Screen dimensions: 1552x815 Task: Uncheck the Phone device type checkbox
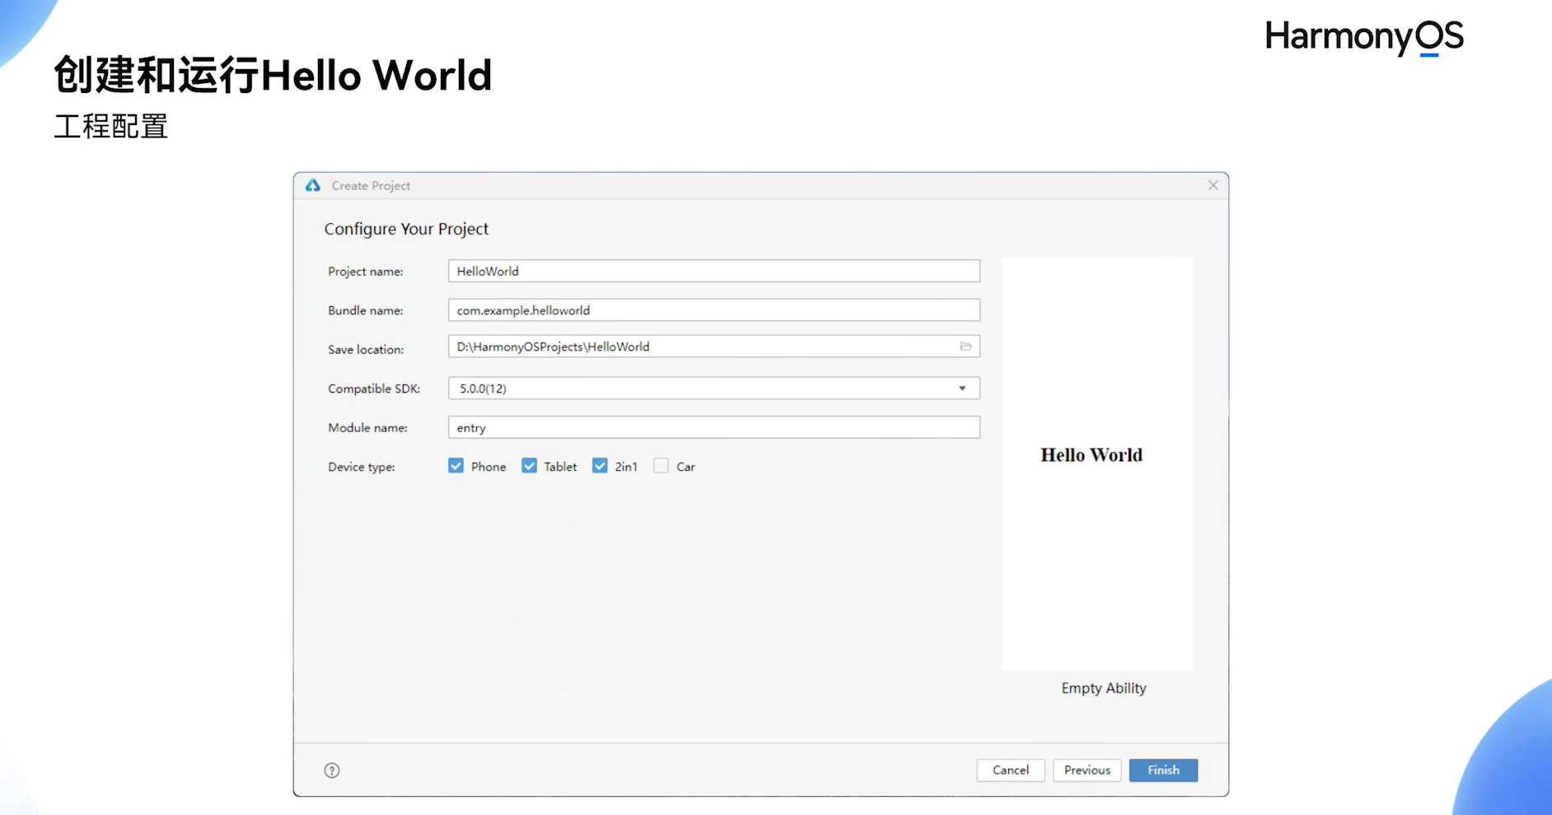pos(456,466)
